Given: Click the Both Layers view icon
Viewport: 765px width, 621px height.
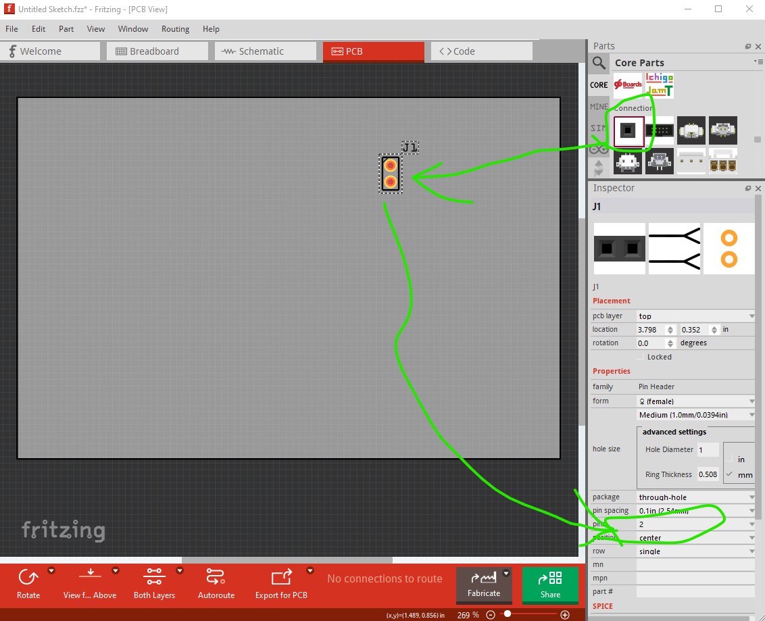Looking at the screenshot, I should (x=154, y=577).
